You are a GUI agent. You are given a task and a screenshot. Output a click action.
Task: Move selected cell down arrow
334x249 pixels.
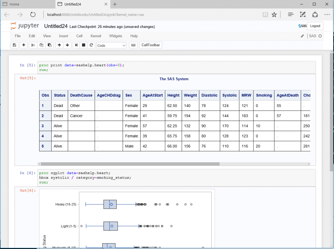point(67,45)
